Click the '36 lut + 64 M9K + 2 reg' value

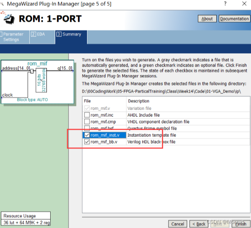(x=27, y=223)
